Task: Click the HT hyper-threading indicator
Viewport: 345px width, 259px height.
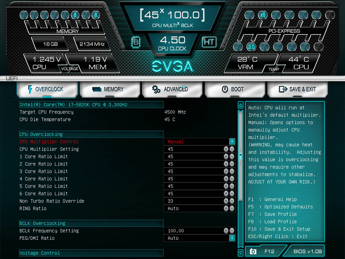Action: (209, 42)
